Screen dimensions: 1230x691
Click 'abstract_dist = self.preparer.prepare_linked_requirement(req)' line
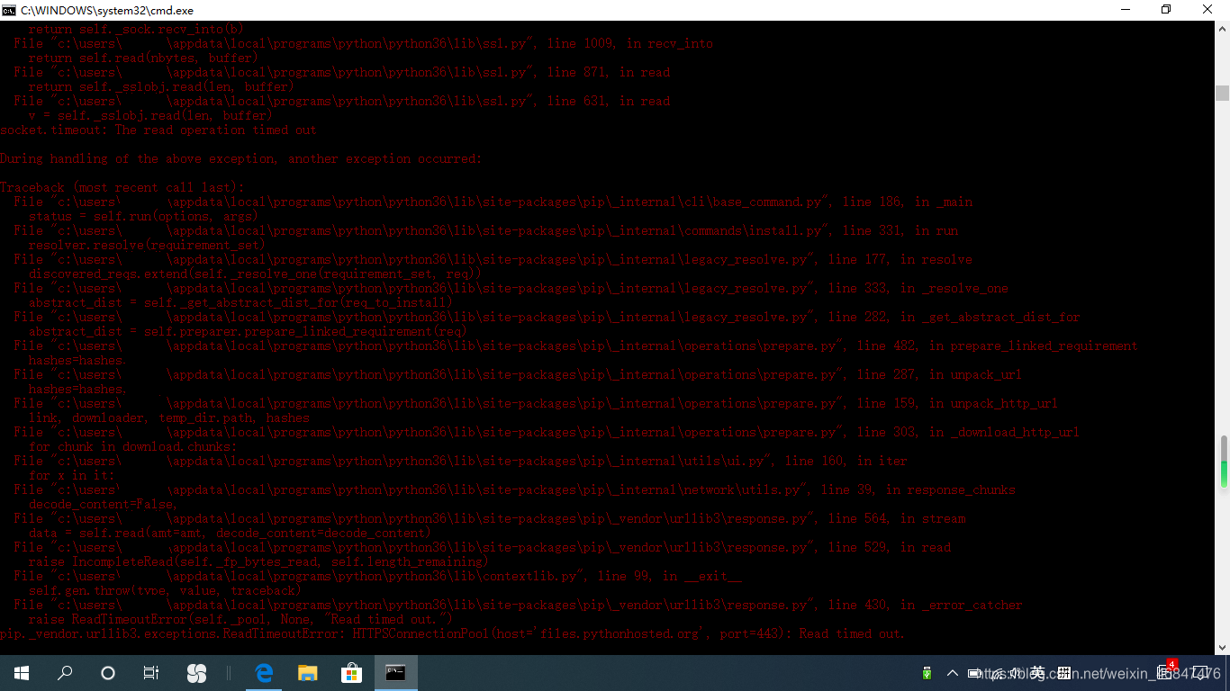[248, 331]
